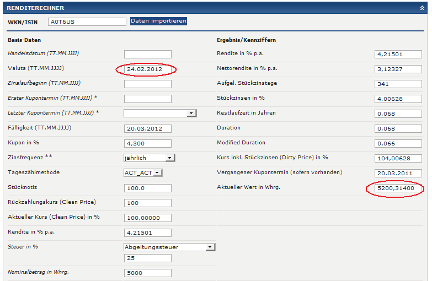
Task: Click the Aktueller Kurs (Clean Price) field
Action: click(x=147, y=218)
